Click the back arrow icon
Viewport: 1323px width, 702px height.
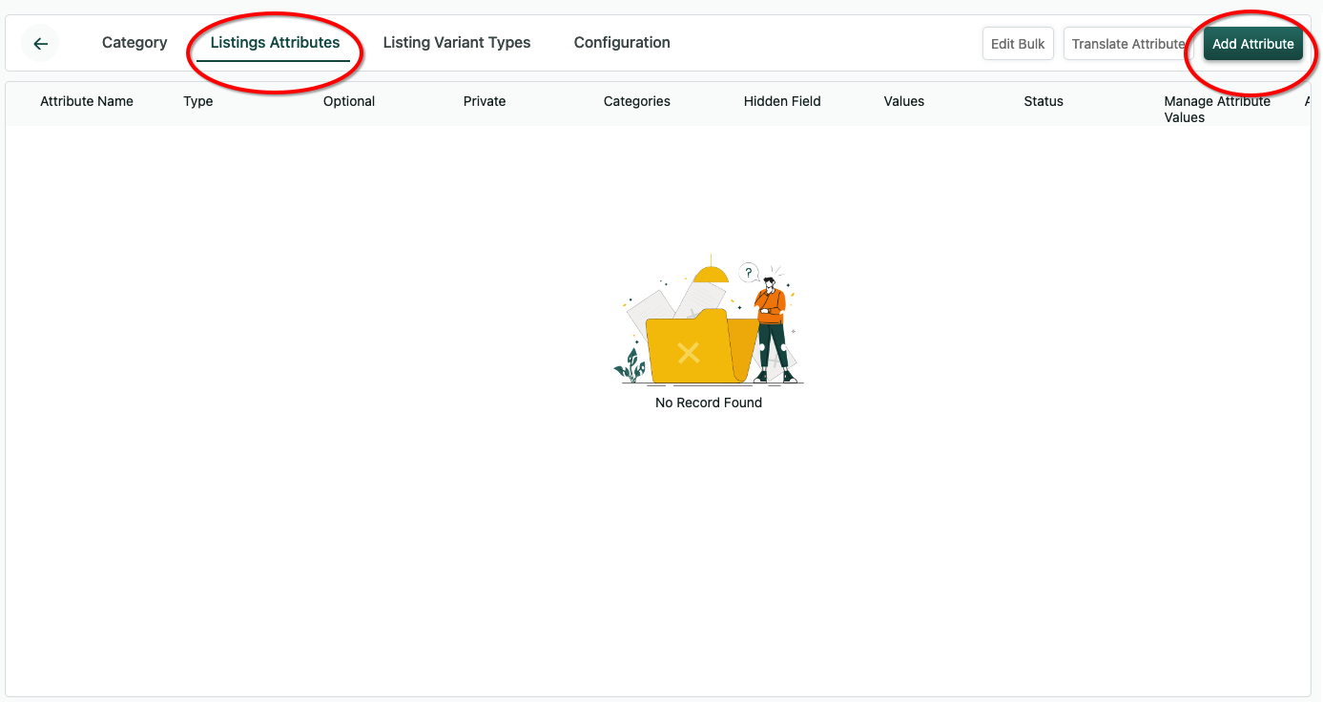tap(40, 44)
